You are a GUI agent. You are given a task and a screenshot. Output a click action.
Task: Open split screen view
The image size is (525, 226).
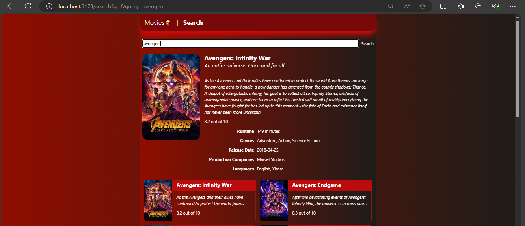click(443, 6)
